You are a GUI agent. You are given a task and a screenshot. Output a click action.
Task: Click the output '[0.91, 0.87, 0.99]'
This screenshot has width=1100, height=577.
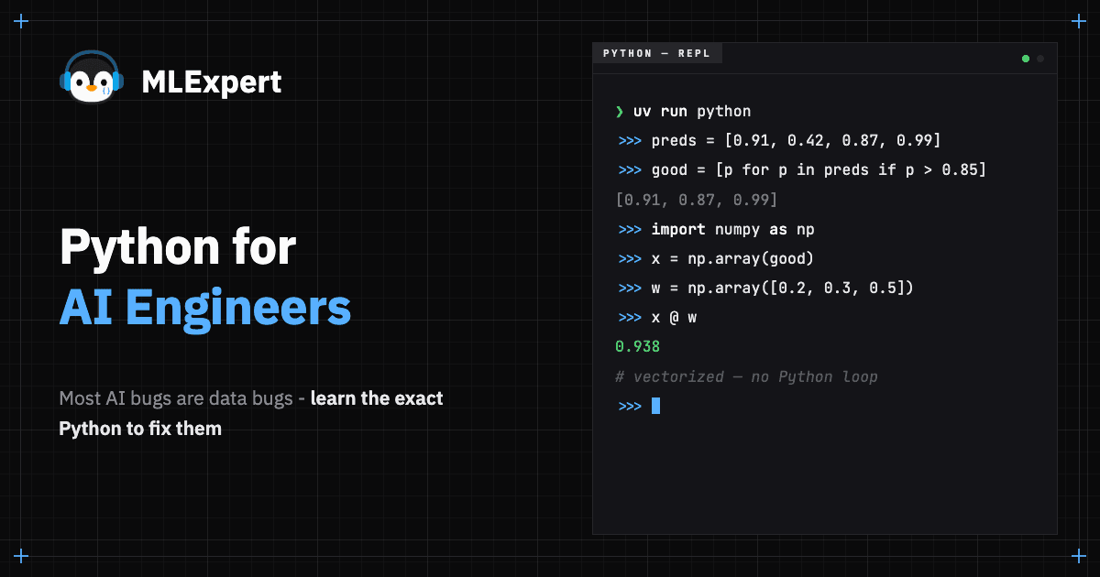(697, 200)
